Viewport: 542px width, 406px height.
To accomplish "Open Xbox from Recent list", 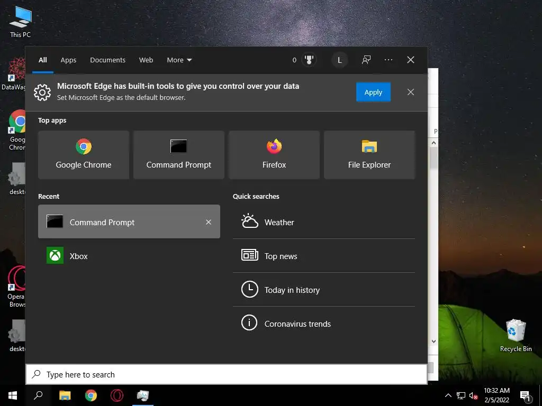I will pyautogui.click(x=129, y=256).
